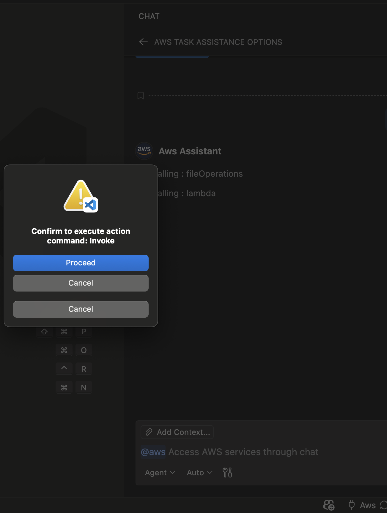Click the paperclip icon in Add Context
The width and height of the screenshot is (387, 513).
click(149, 432)
